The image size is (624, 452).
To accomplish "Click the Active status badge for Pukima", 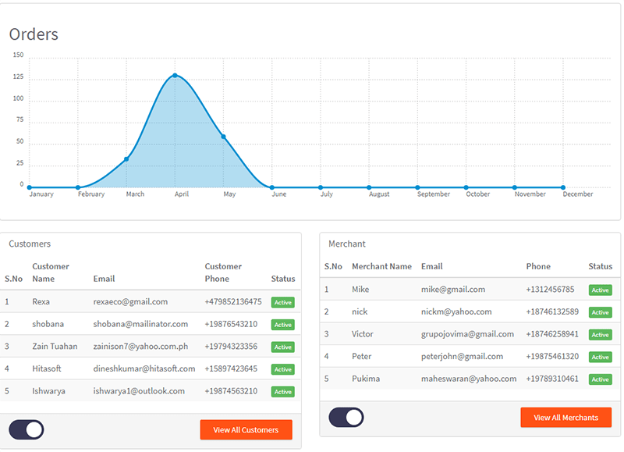I will click(600, 379).
